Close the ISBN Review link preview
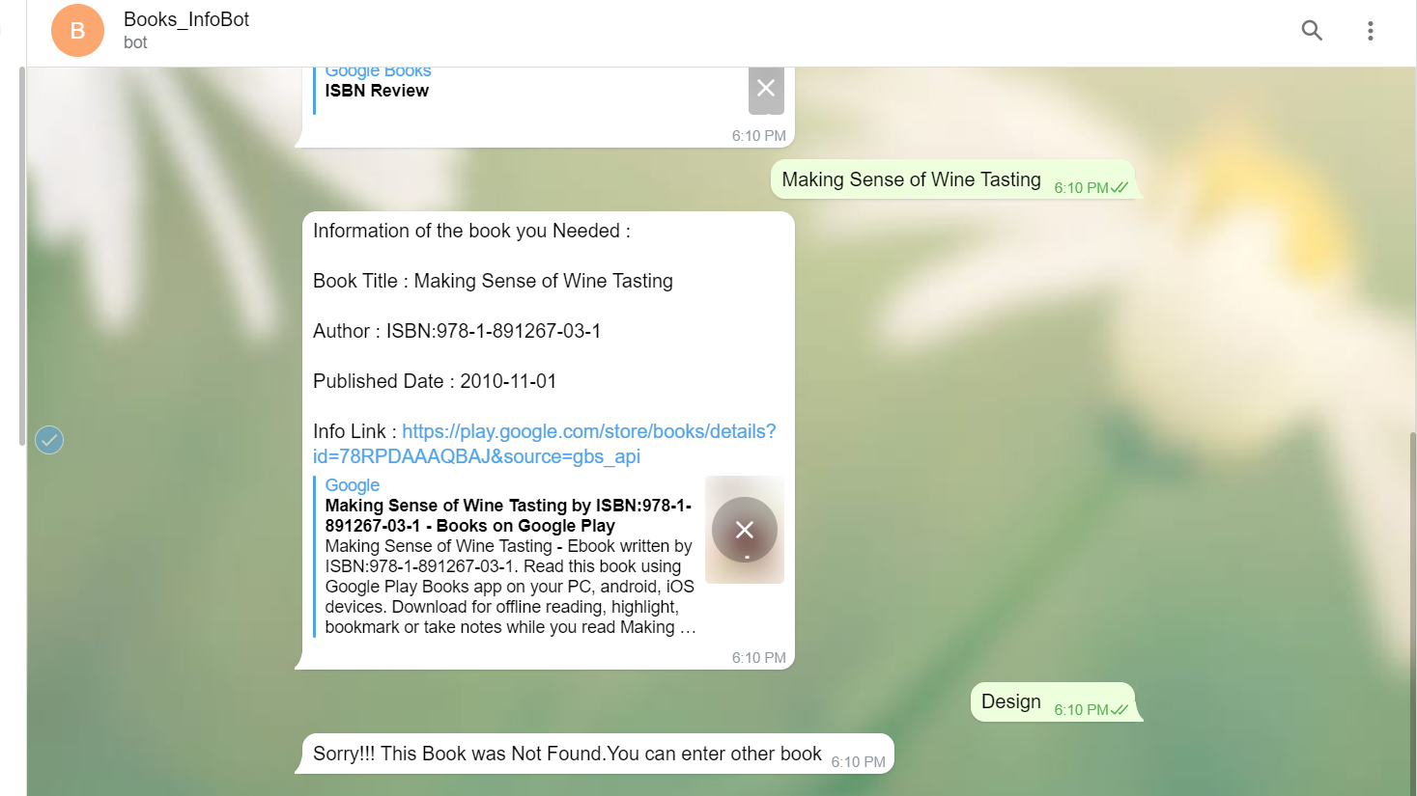 [x=766, y=89]
